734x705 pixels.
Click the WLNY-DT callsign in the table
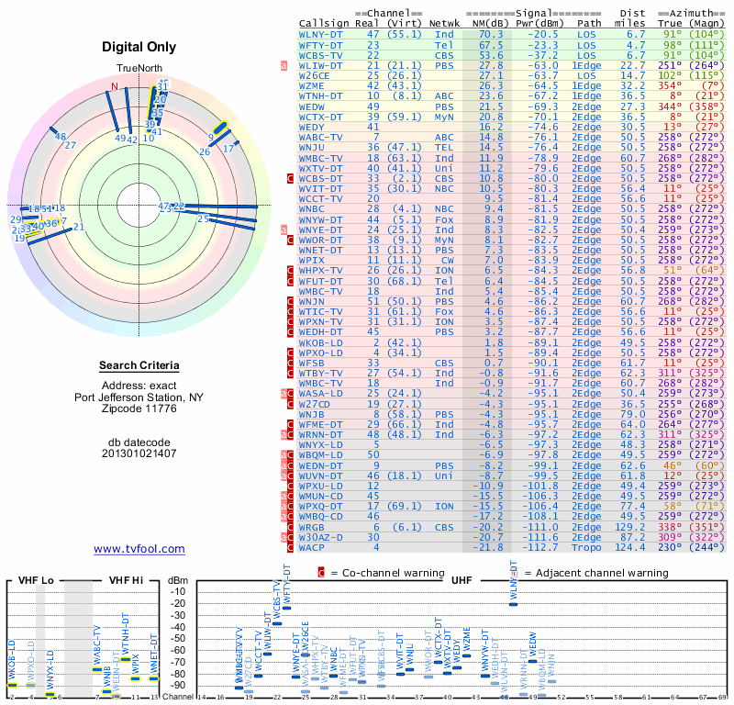(x=320, y=35)
